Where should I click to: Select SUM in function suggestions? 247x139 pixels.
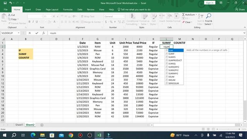click(174, 51)
